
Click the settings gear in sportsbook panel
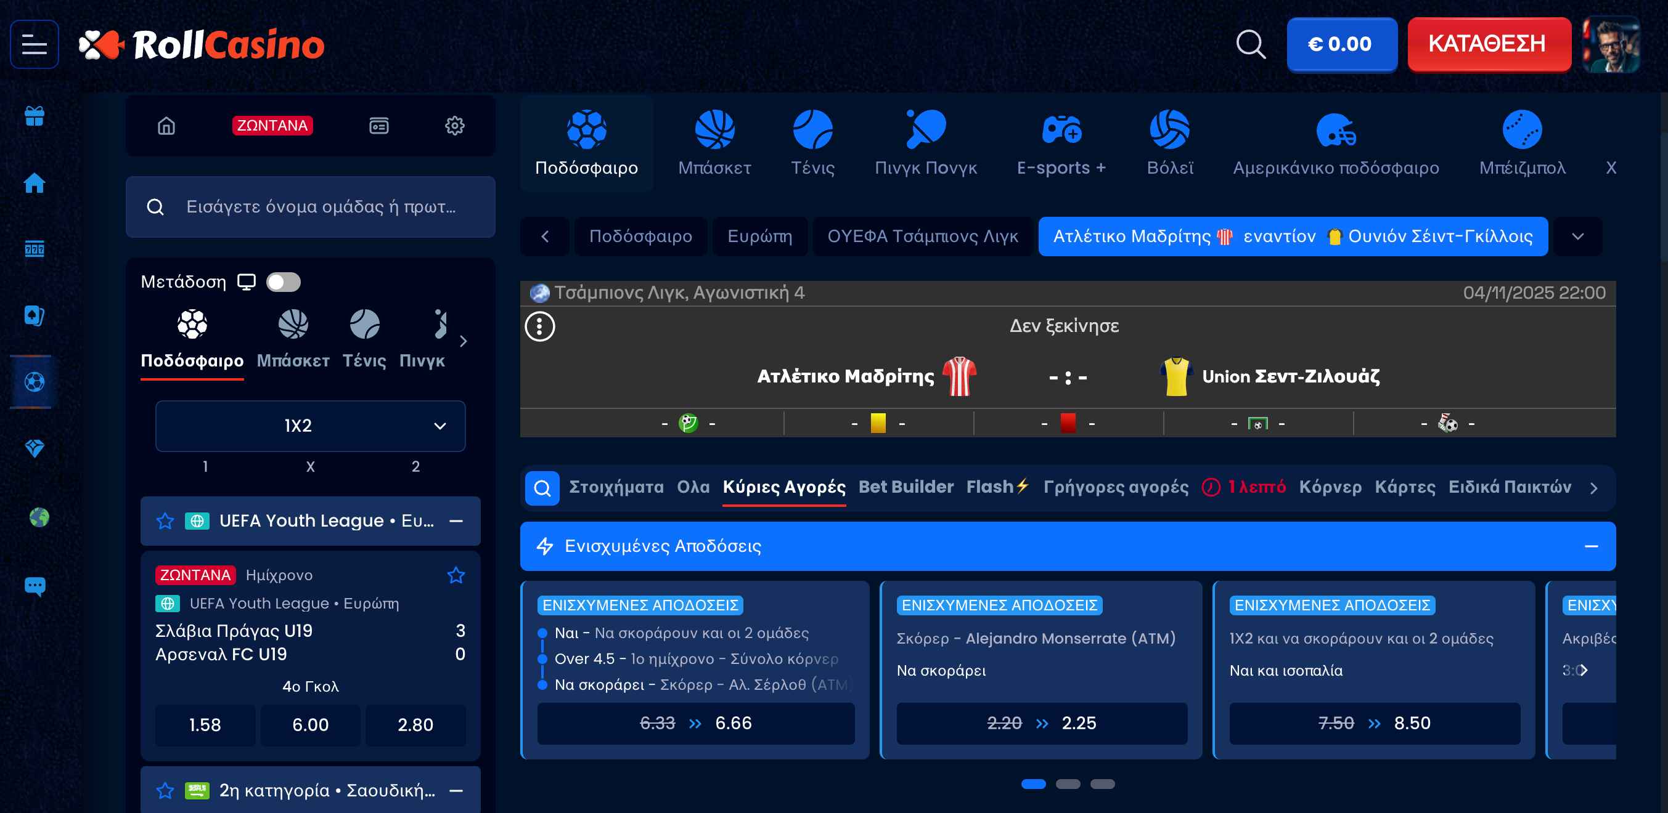click(454, 126)
